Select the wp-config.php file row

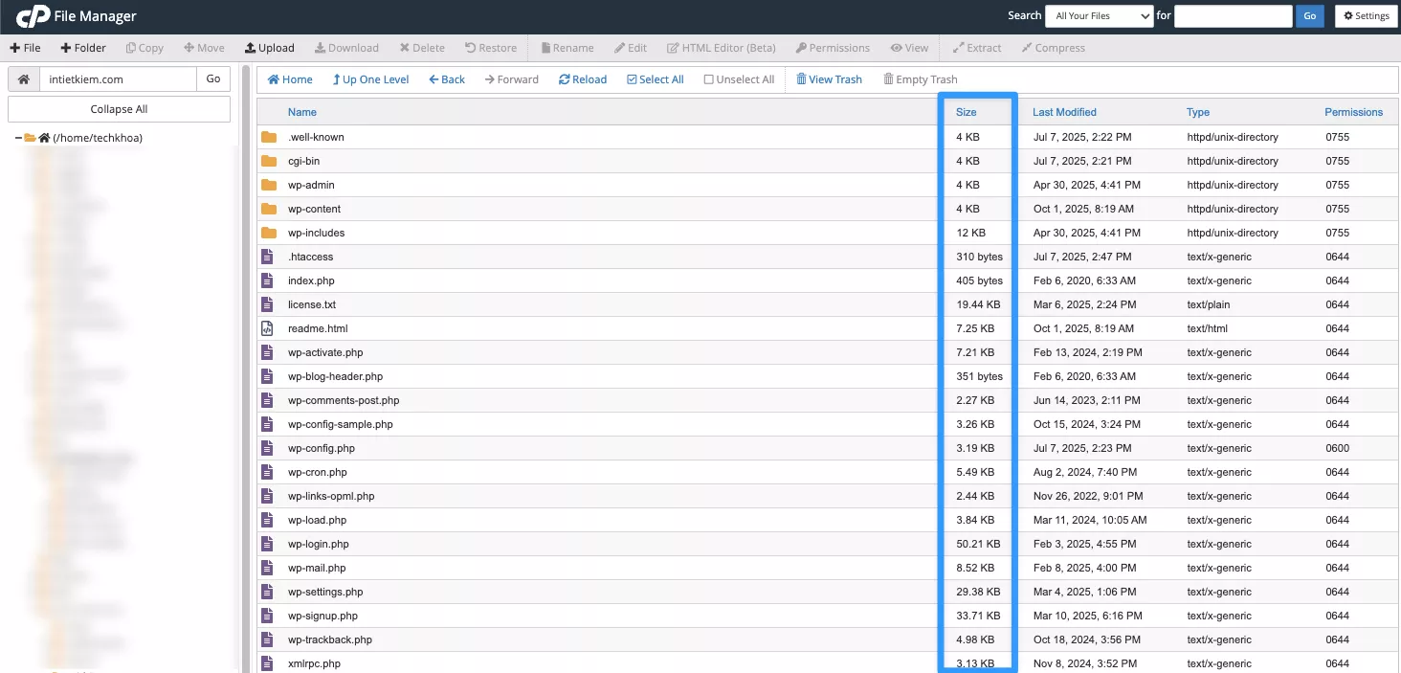click(322, 448)
